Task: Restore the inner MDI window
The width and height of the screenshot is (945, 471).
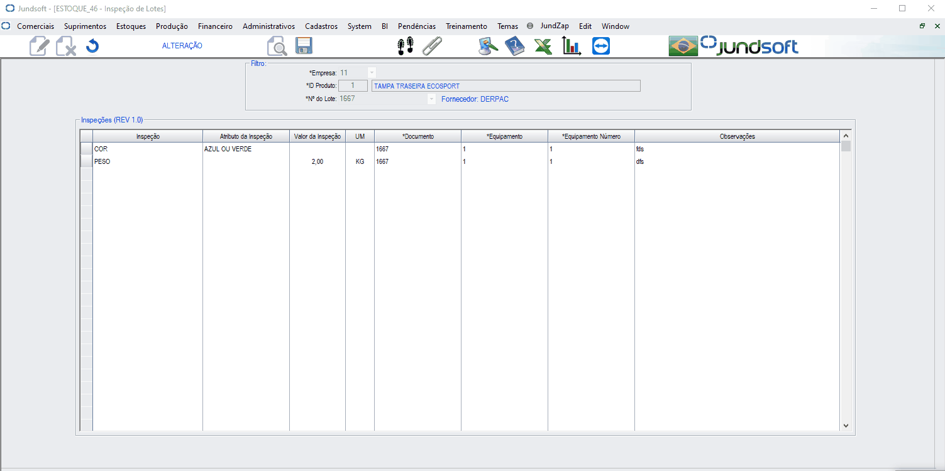Action: point(922,26)
